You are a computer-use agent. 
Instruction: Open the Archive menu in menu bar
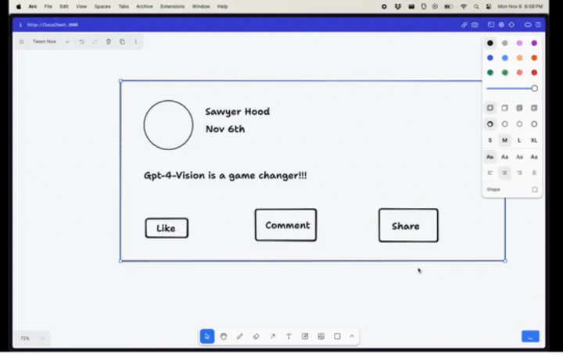coord(145,5)
